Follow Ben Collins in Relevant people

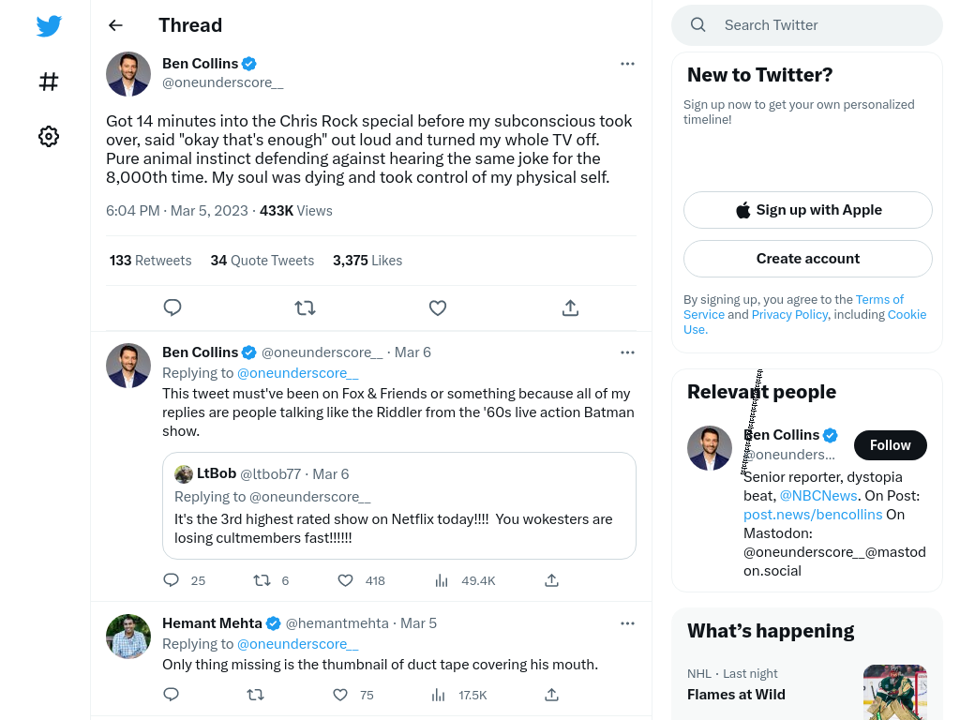[x=891, y=445]
